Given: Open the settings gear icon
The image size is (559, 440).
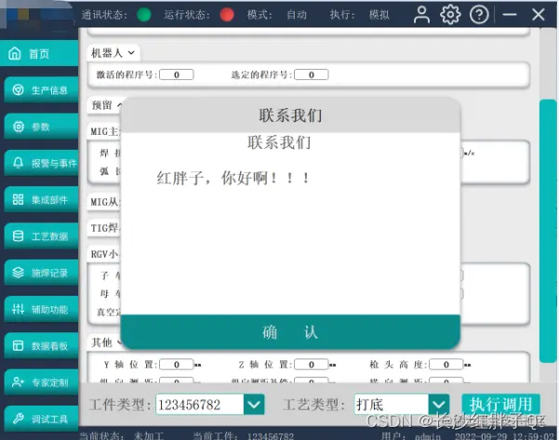Looking at the screenshot, I should point(450,15).
